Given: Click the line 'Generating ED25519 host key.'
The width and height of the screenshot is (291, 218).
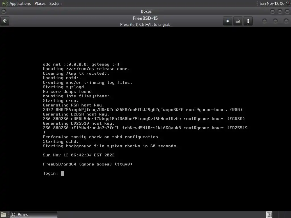Looking at the screenshot, I should tap(78, 123).
